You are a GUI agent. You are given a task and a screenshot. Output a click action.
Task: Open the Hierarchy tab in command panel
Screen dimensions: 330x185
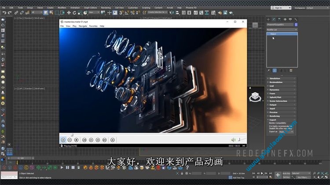(x=279, y=19)
